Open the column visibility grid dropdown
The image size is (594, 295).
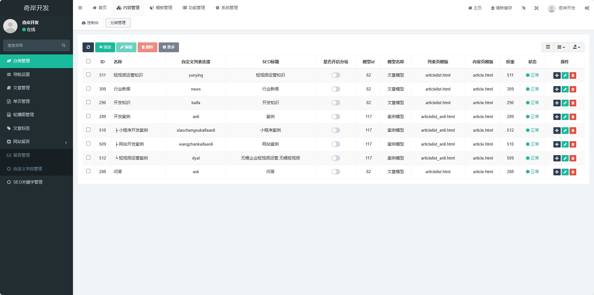pyautogui.click(x=561, y=47)
